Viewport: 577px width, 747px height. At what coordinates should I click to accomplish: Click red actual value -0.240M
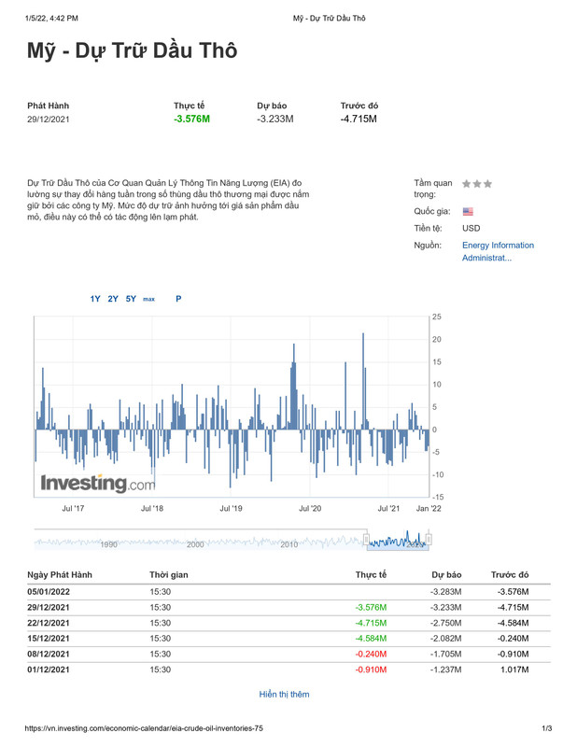tap(372, 655)
